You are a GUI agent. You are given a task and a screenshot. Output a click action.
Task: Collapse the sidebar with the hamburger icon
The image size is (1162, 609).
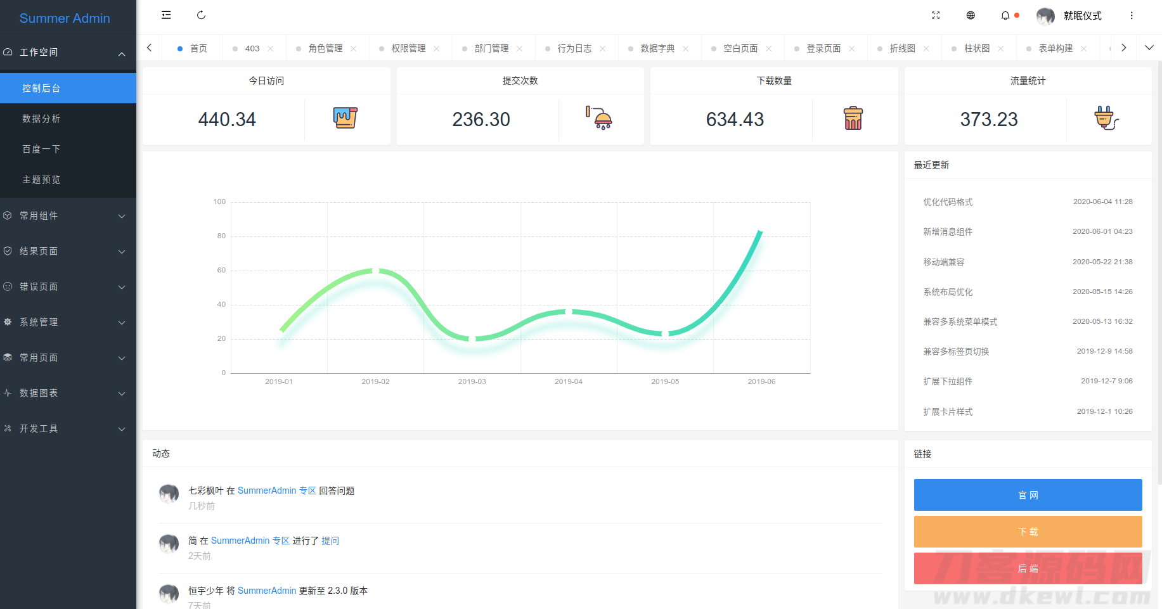(166, 15)
